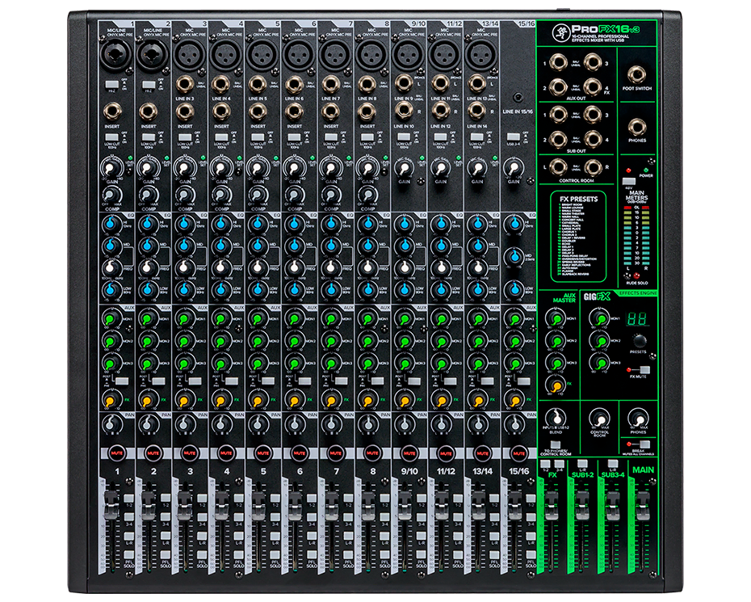
Task: Turn channel 1 HI EQ knob
Action: [x=111, y=223]
